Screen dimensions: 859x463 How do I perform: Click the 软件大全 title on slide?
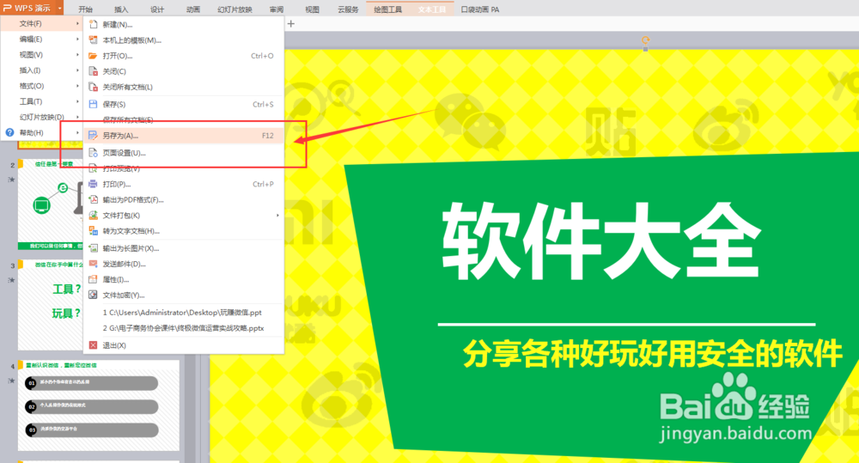pos(601,241)
